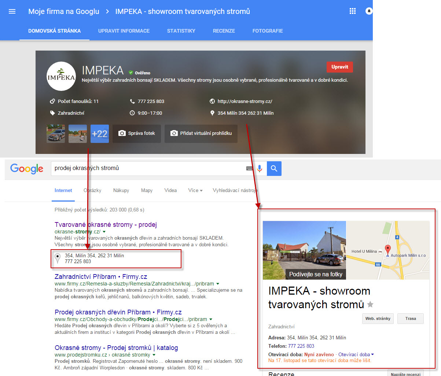Viewport: 441px width, 376px height.
Task: Select the RECENZE tab
Action: point(224,31)
